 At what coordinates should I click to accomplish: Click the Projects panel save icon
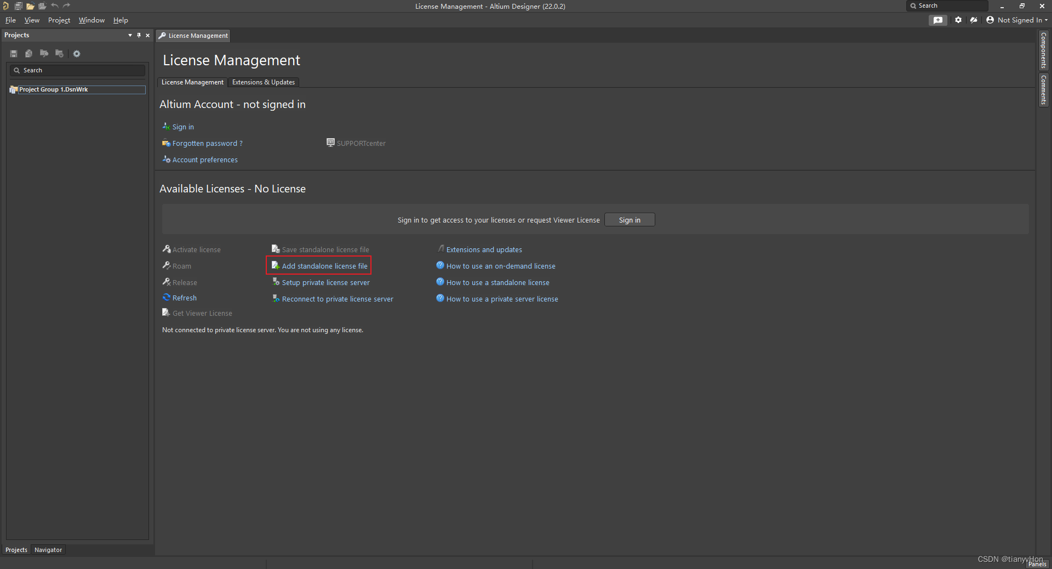(14, 54)
